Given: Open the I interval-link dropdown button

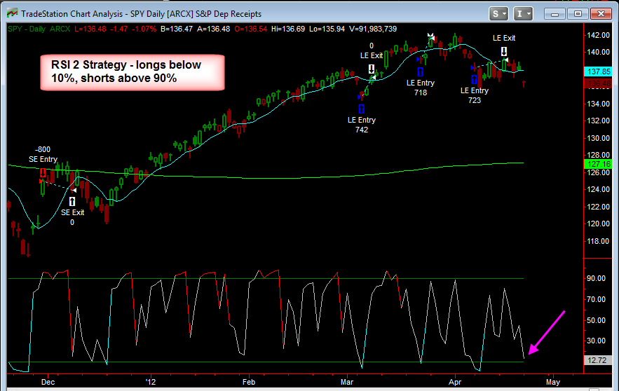Looking at the screenshot, I should coord(523,14).
